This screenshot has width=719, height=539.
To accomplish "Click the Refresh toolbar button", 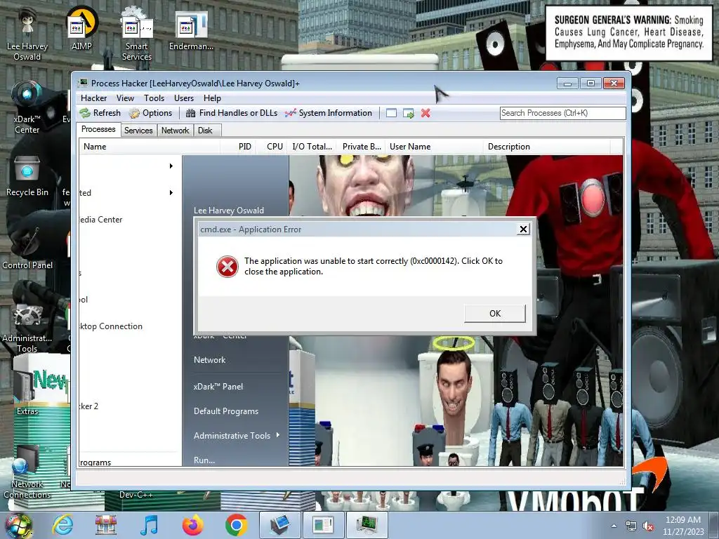I will click(100, 113).
